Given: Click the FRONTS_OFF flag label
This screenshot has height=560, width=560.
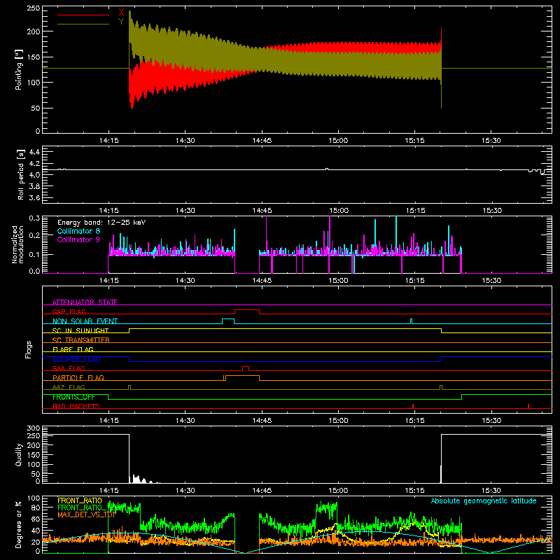Looking at the screenshot, I should (x=73, y=397).
